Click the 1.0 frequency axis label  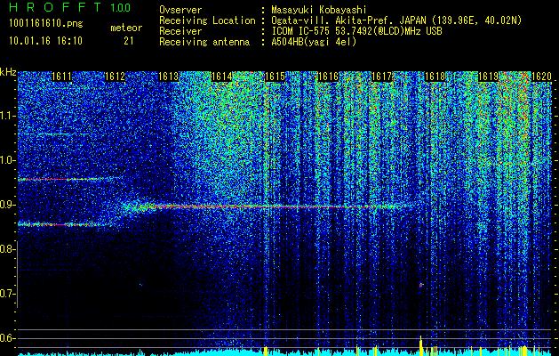pyautogui.click(x=8, y=161)
